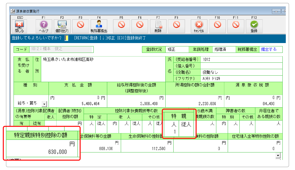Click the 登録 (F12) register icon
295x170 pixels.
(254, 25)
